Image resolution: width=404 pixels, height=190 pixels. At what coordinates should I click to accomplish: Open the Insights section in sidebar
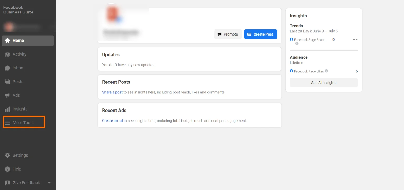(28, 109)
